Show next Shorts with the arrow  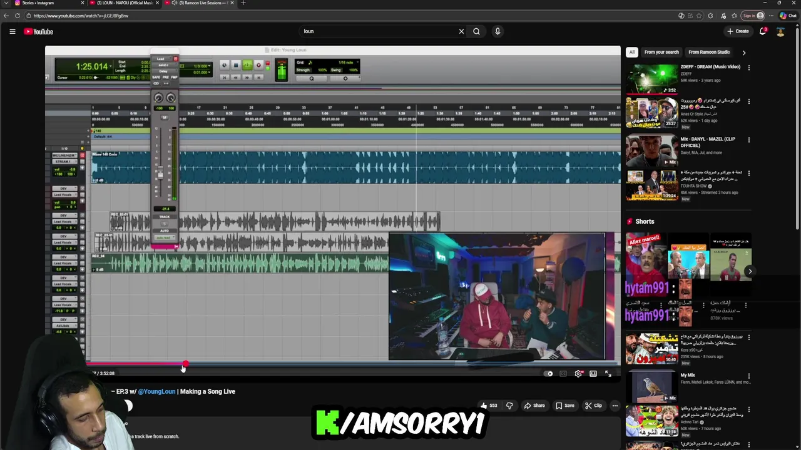click(x=750, y=271)
